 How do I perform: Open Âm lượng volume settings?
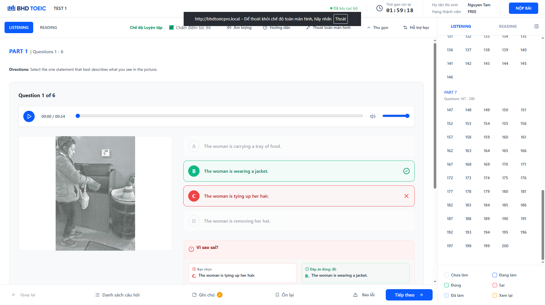coord(239,27)
